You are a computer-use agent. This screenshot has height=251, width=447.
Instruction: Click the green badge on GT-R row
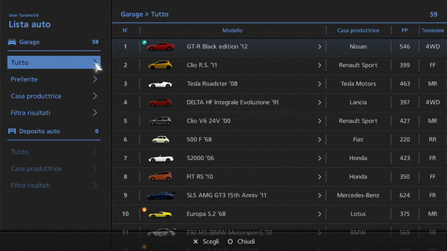click(144, 42)
